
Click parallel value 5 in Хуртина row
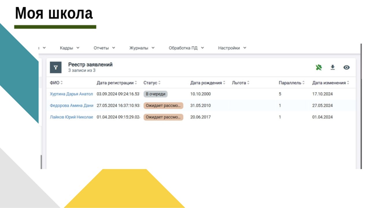click(280, 94)
